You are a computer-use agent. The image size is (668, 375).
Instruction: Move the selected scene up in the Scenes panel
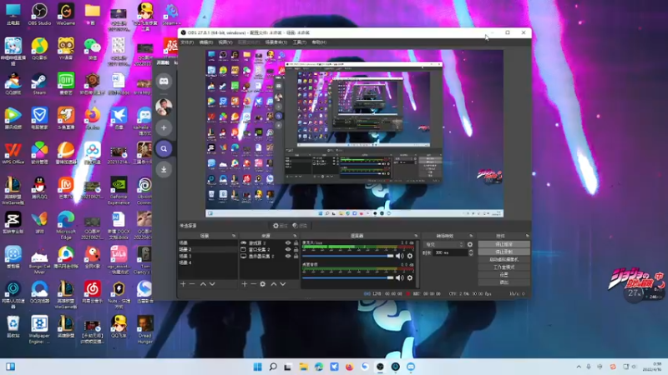203,284
